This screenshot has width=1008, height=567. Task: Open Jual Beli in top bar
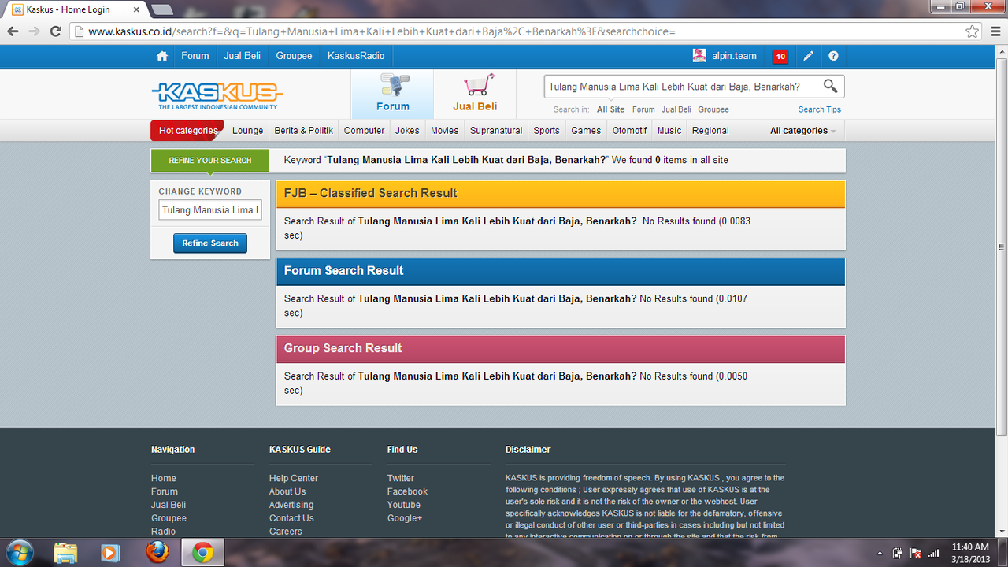click(243, 56)
